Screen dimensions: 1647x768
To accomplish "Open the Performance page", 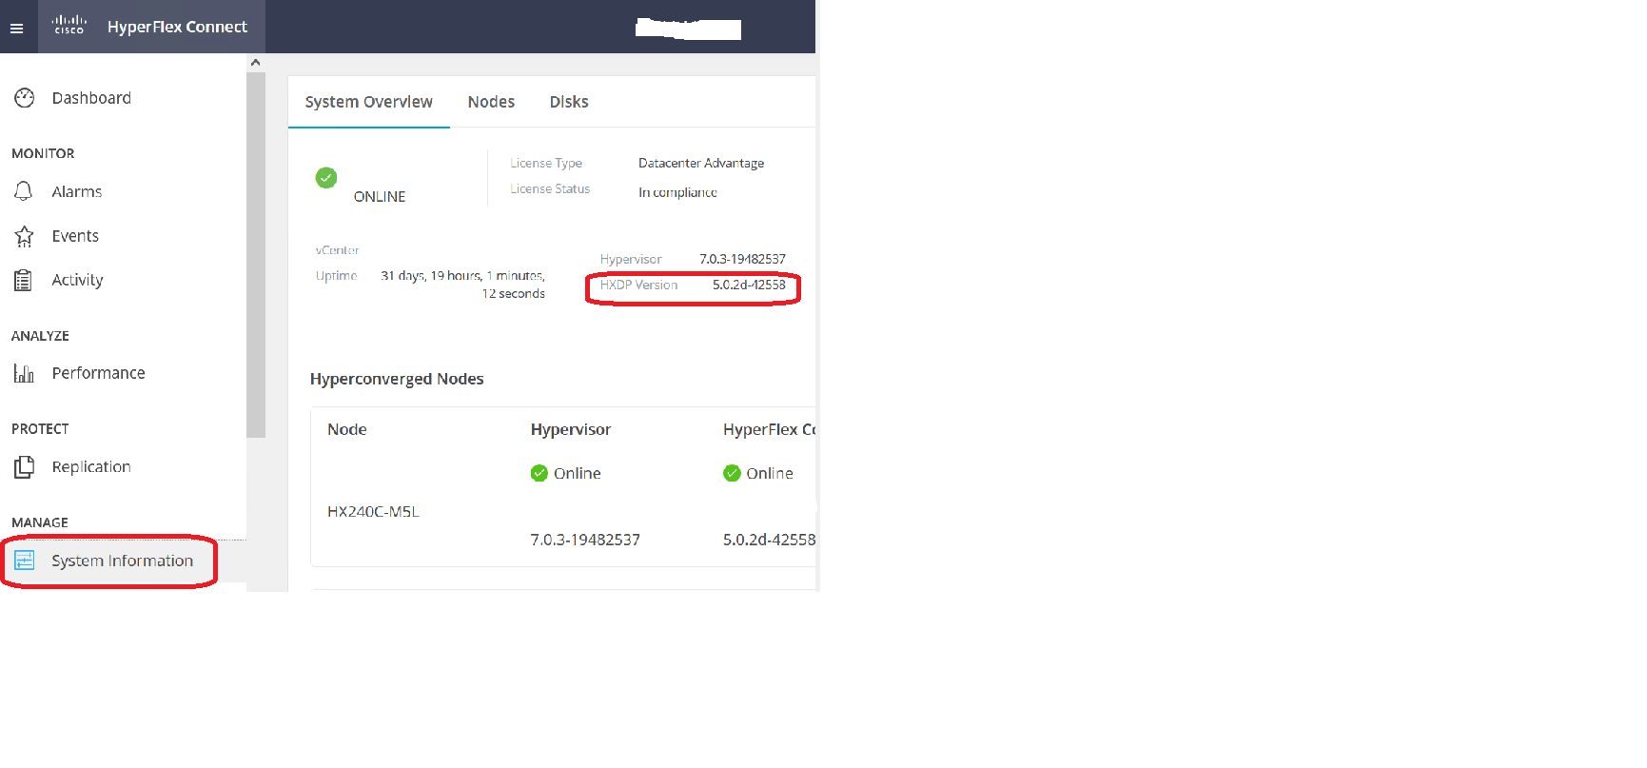I will coord(99,373).
